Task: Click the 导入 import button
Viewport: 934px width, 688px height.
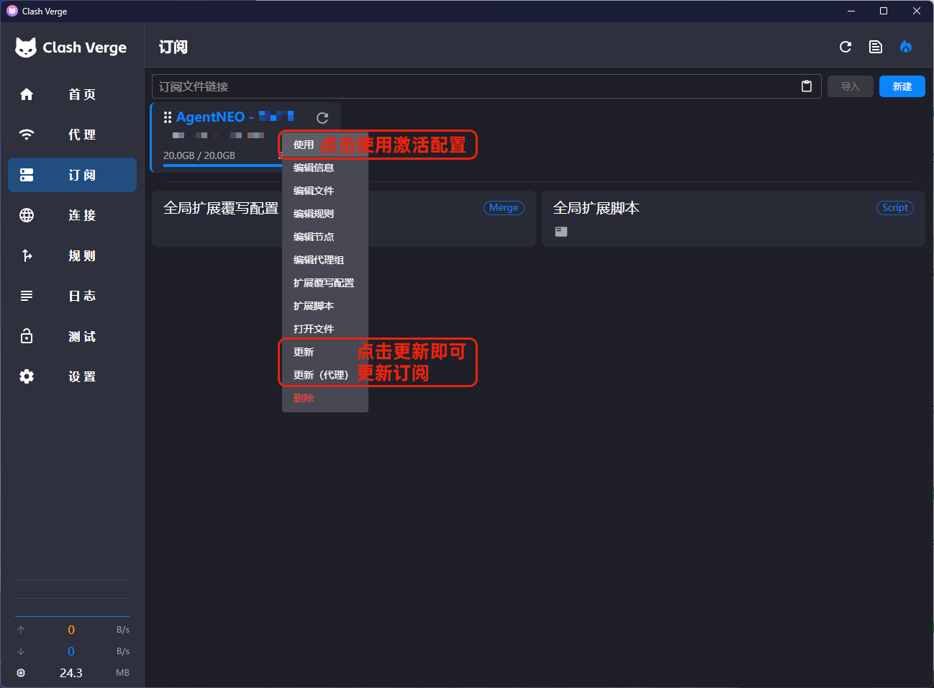Action: [851, 86]
